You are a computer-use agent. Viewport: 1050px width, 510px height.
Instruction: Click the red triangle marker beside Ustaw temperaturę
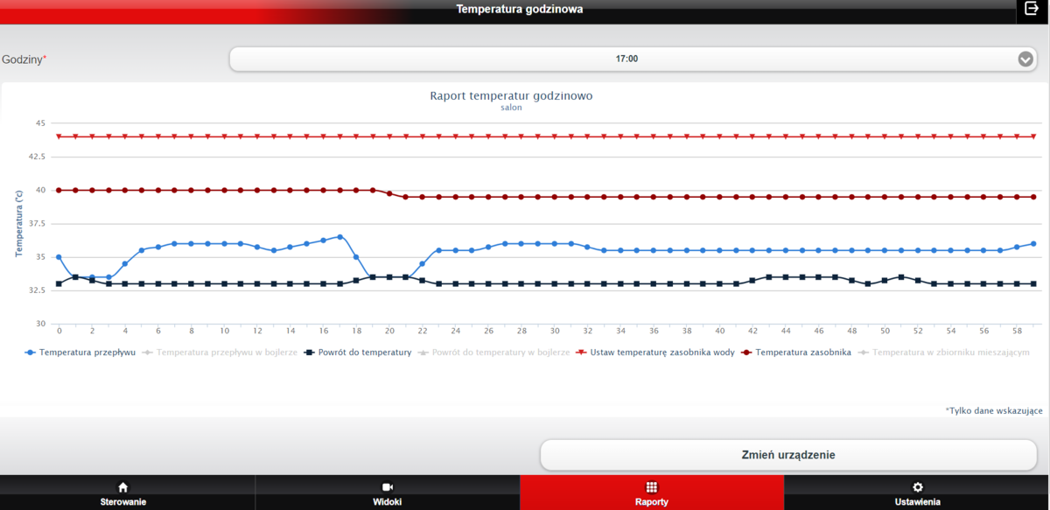578,353
